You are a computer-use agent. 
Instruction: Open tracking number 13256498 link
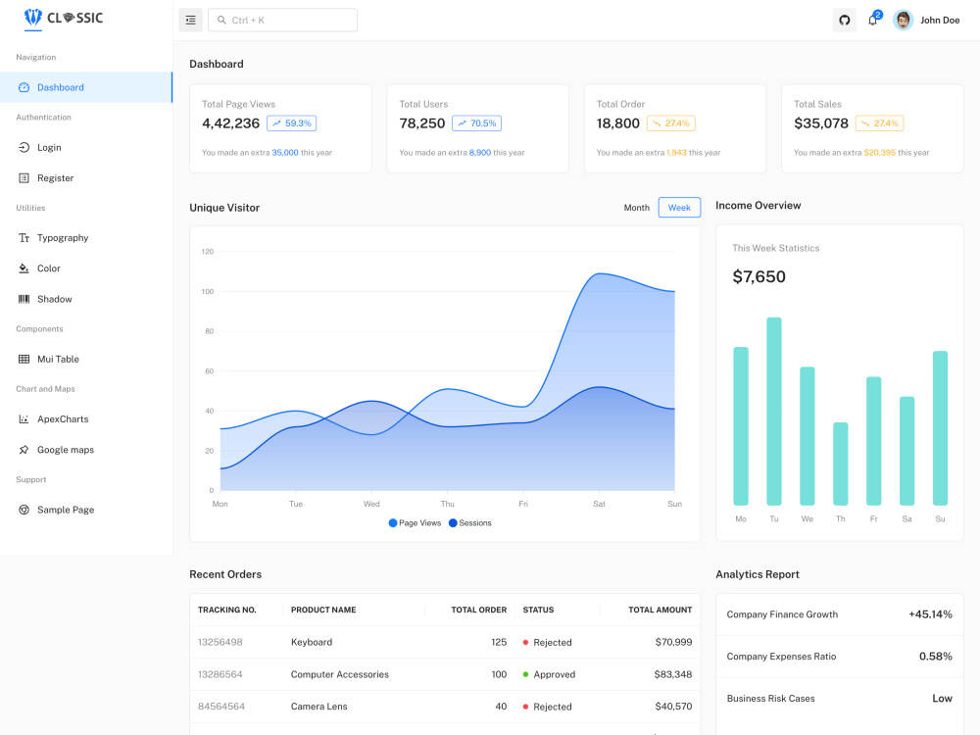220,643
